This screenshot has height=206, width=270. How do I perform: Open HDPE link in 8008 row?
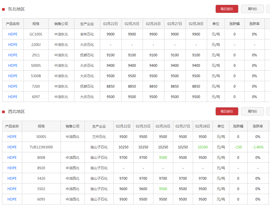click(12, 157)
